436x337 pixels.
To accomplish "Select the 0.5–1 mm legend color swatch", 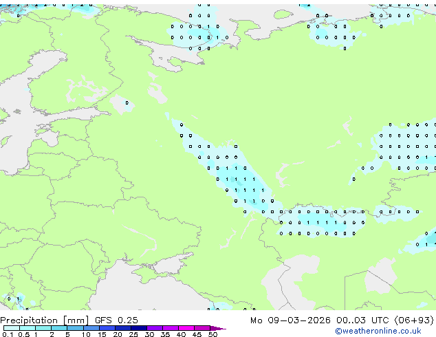I will click(x=28, y=328).
